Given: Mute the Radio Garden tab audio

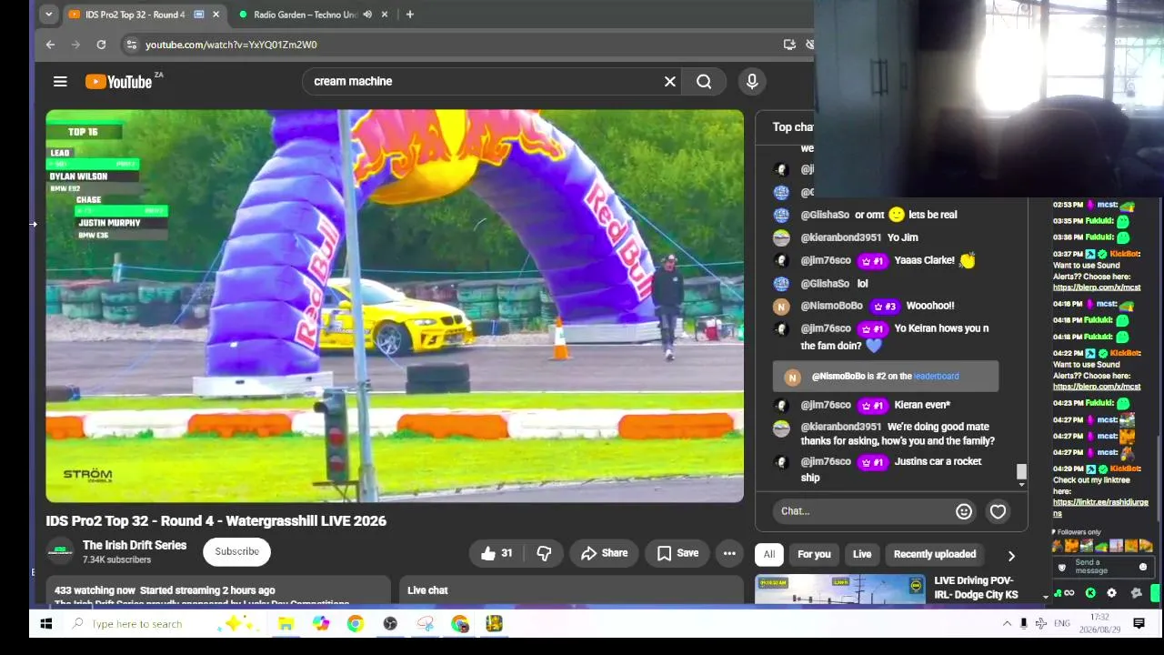Looking at the screenshot, I should [x=367, y=15].
